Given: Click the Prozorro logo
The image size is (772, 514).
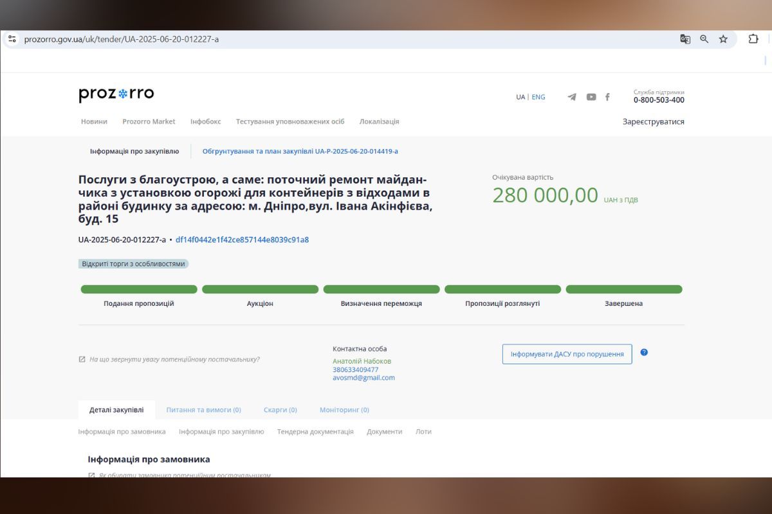Looking at the screenshot, I should (x=116, y=94).
